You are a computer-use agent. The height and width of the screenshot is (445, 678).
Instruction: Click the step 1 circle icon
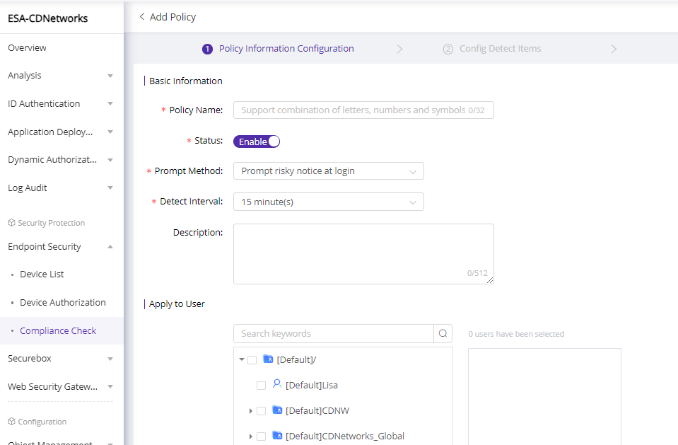click(207, 49)
